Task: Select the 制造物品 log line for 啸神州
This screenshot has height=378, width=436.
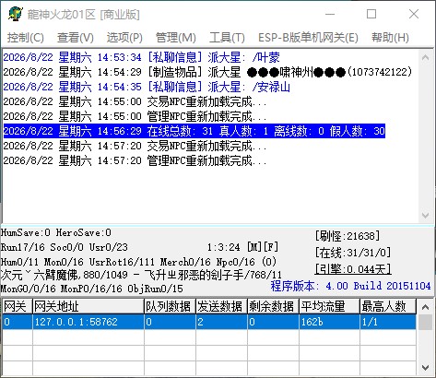Action: pos(207,72)
